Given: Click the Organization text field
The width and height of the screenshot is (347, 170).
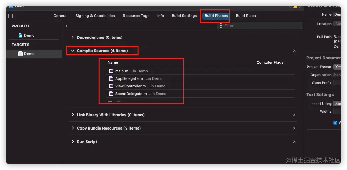Looking at the screenshot, I should pyautogui.click(x=337, y=75).
